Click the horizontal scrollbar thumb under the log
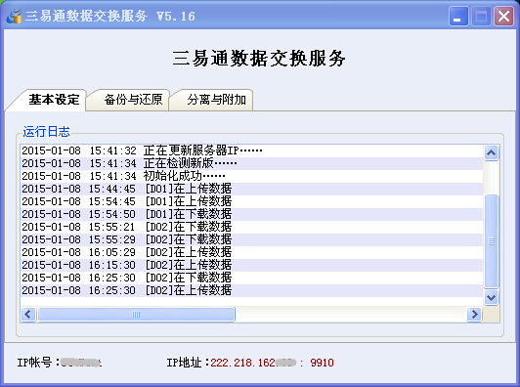520x387 pixels. 136,314
